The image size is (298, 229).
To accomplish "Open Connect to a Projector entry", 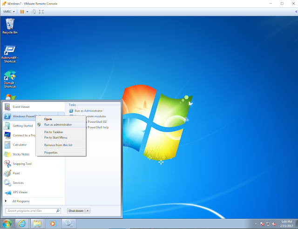I will pyautogui.click(x=20, y=135).
